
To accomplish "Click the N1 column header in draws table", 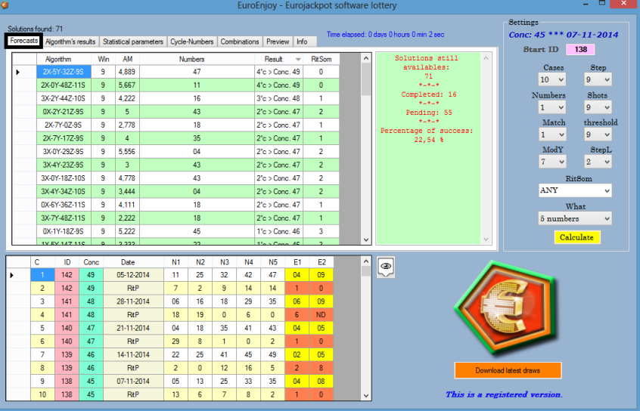I will tap(176, 262).
